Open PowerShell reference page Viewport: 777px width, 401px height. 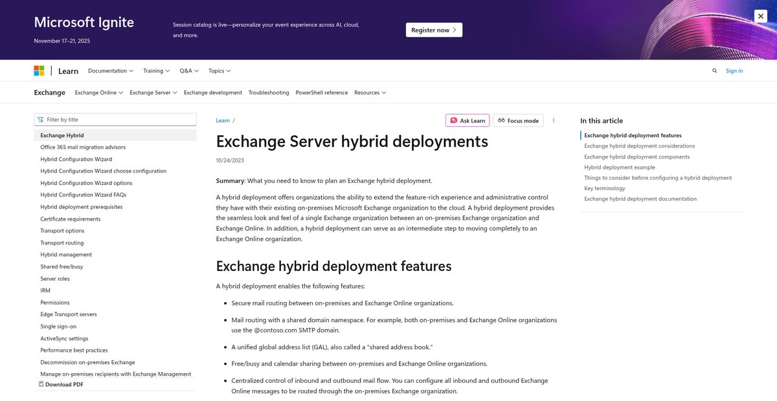[x=322, y=92]
